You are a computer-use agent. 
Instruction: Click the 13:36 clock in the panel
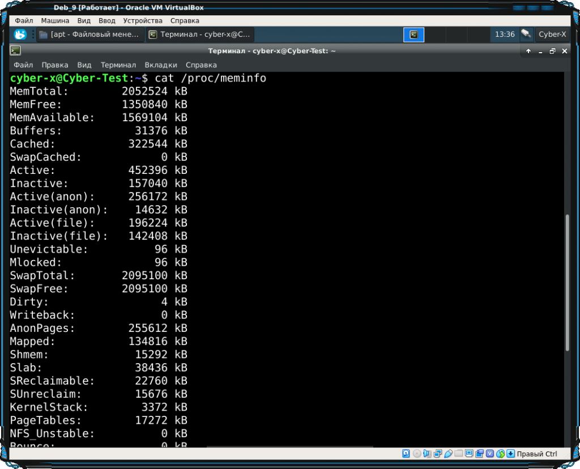505,35
